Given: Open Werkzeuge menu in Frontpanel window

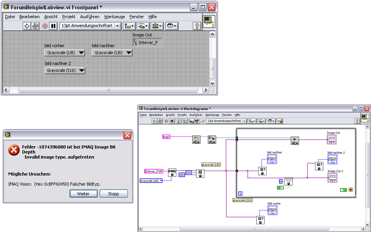Looking at the screenshot, I should pyautogui.click(x=114, y=17).
